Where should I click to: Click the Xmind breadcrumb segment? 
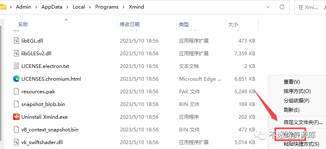[136, 7]
